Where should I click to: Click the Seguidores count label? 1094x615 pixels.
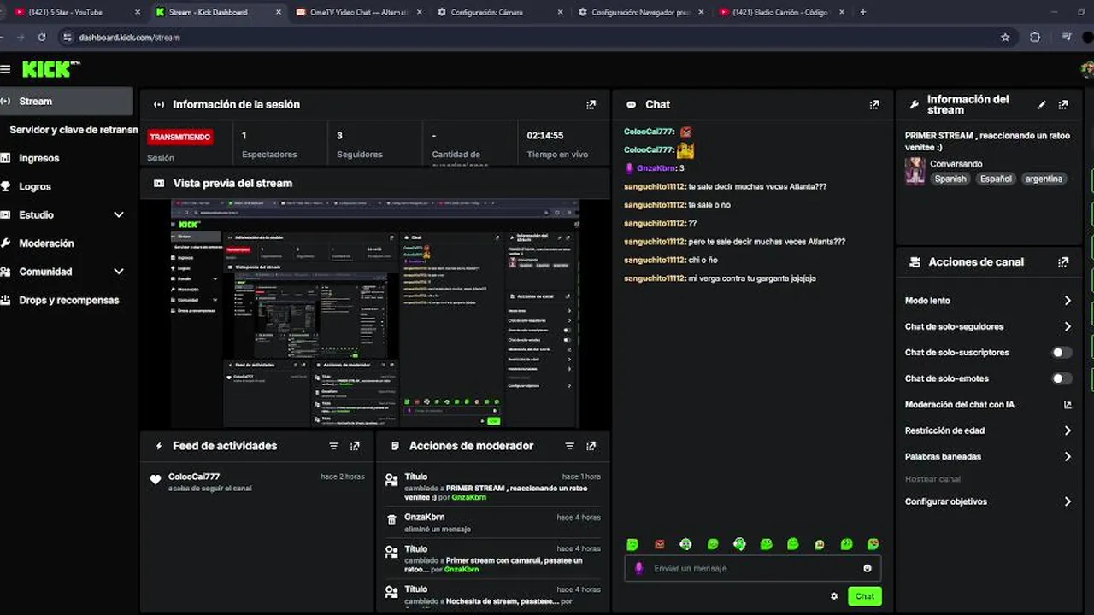[x=359, y=155]
